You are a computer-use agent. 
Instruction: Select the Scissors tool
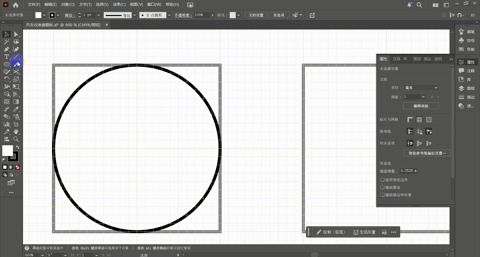pyautogui.click(x=16, y=72)
